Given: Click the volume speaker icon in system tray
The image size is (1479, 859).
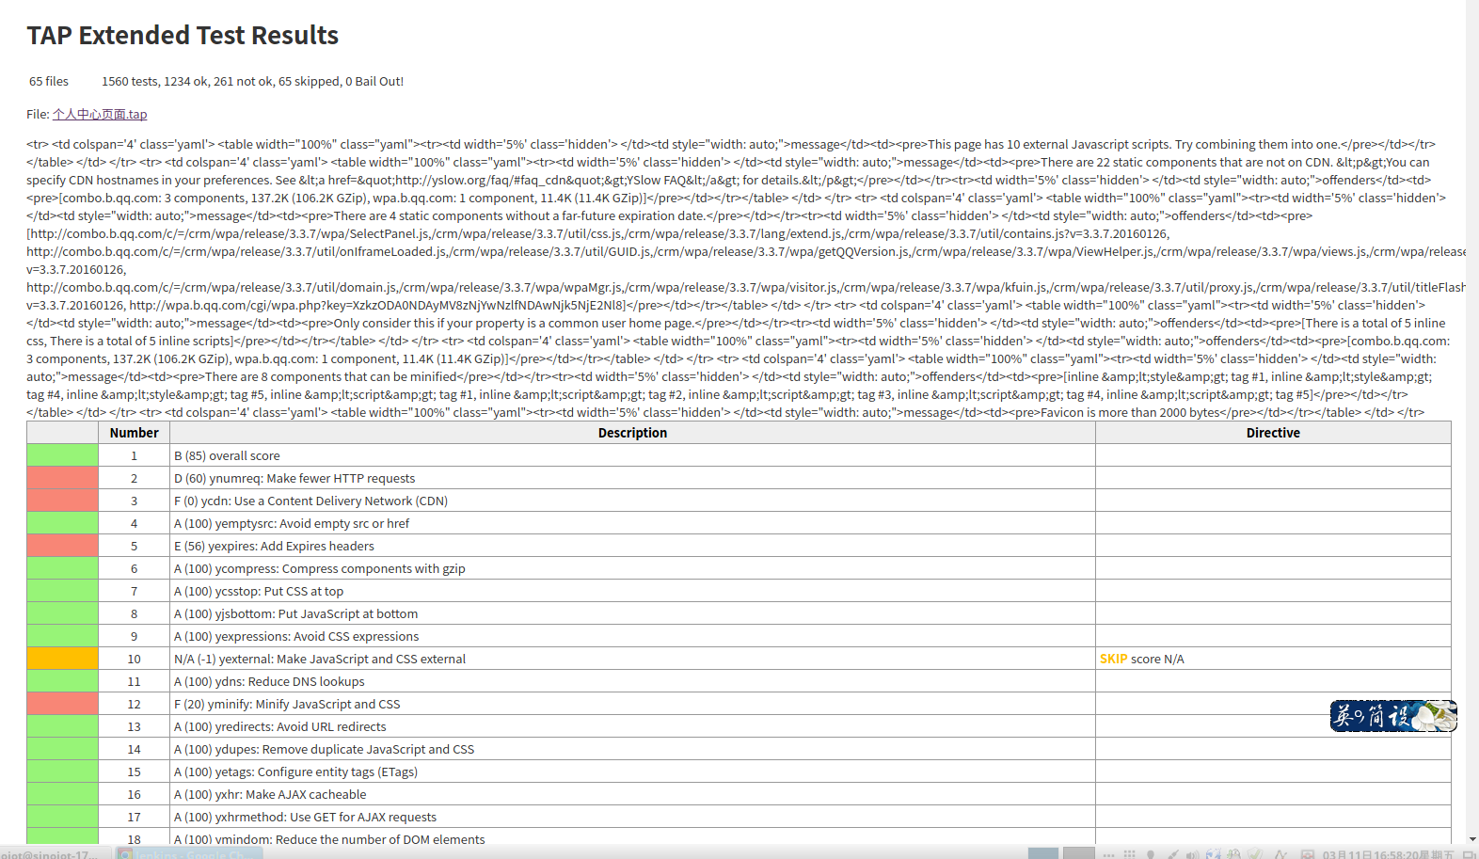Looking at the screenshot, I should coord(1192,854).
